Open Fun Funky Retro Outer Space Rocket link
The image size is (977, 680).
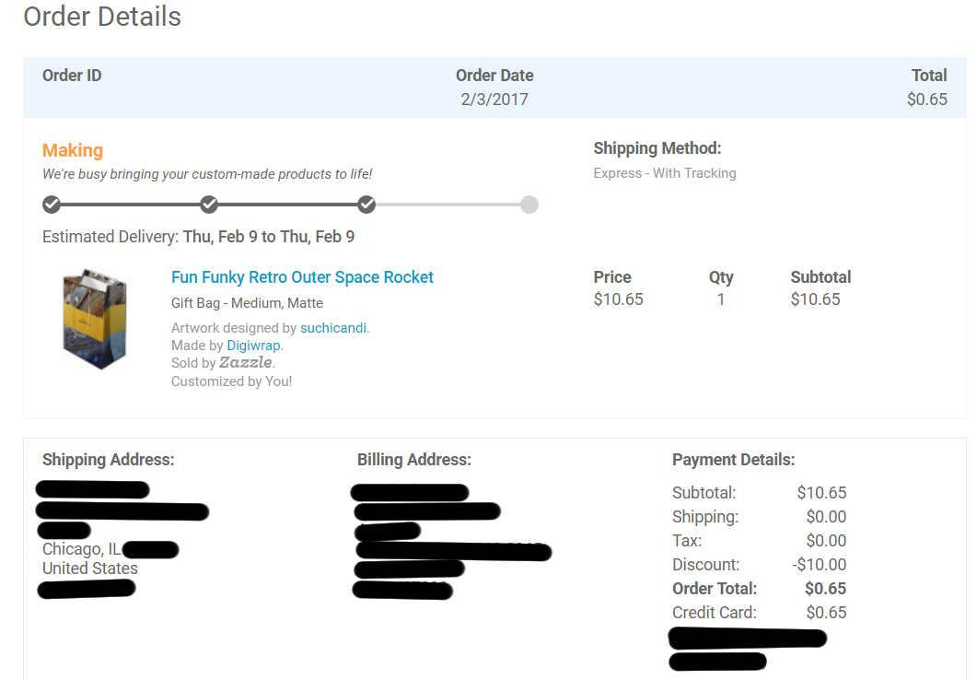[x=302, y=277]
